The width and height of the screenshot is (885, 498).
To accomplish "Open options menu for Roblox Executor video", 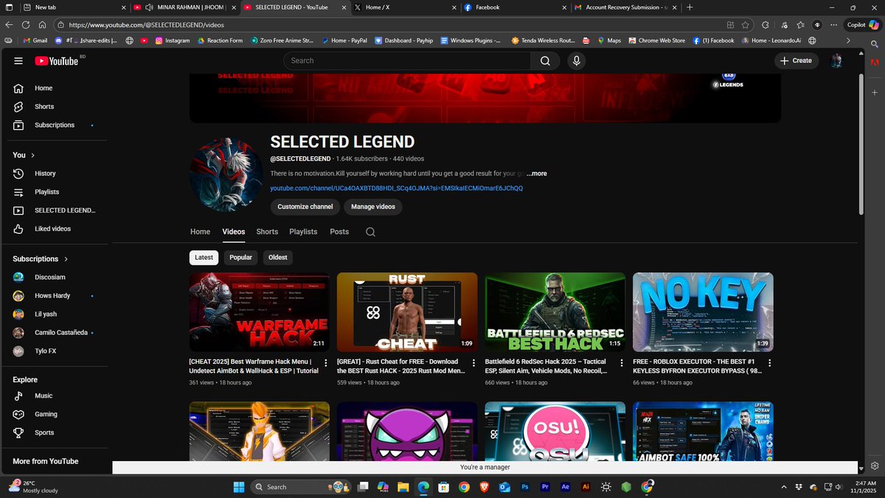I will pos(770,363).
